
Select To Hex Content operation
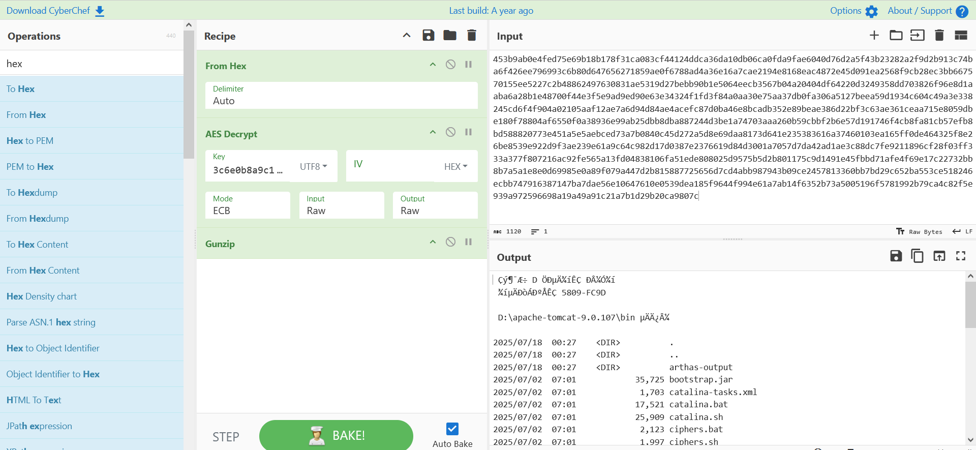pyautogui.click(x=91, y=245)
